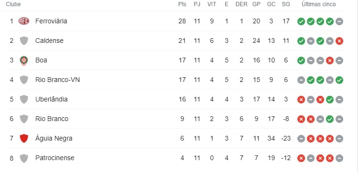Screen dimensions: 358x173
Task: Open the Rio Branco-VN team link
Action: point(58,80)
